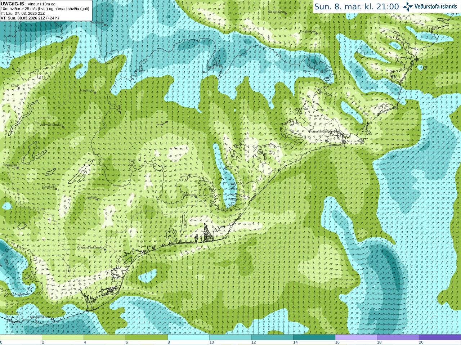Click the Setur station dot
461x345 pixels.
tap(19, 88)
